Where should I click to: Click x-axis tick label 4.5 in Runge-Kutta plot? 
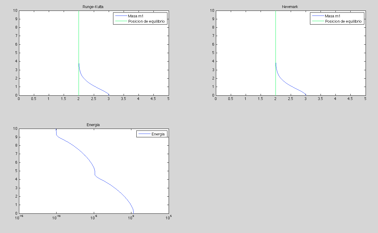click(x=153, y=99)
